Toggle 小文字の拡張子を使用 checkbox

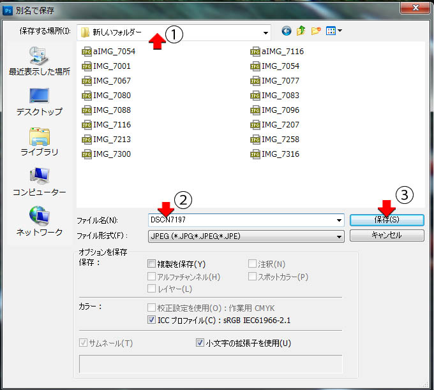pos(200,343)
